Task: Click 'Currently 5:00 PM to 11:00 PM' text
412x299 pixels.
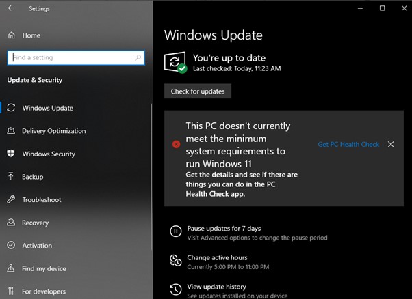Action: pyautogui.click(x=228, y=267)
